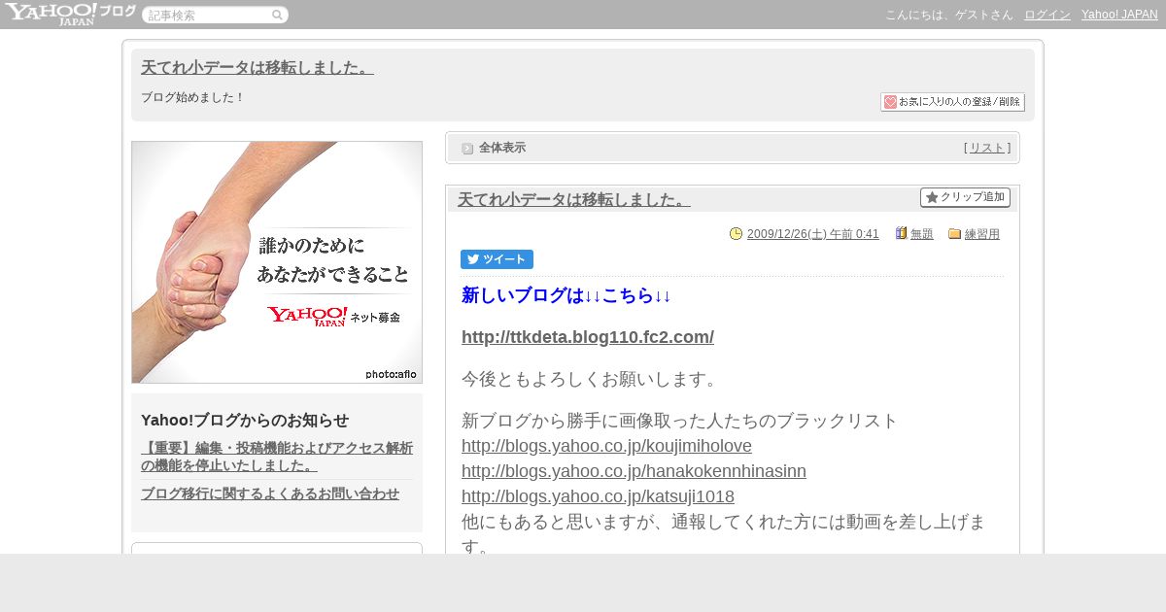Viewport: 1166px width, 612px height.
Task: Open the post title 天てれ小データは移転しました。
Action: [574, 199]
